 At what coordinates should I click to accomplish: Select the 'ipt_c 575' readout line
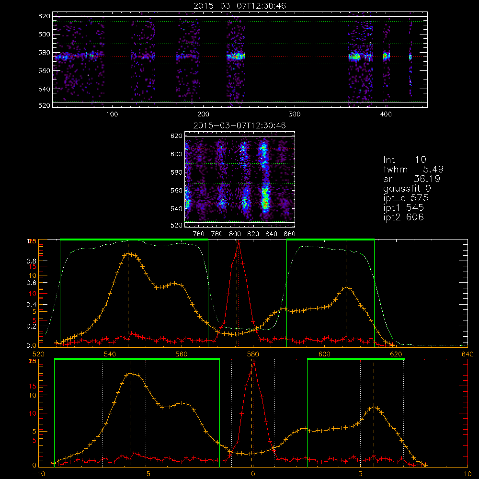pos(406,198)
